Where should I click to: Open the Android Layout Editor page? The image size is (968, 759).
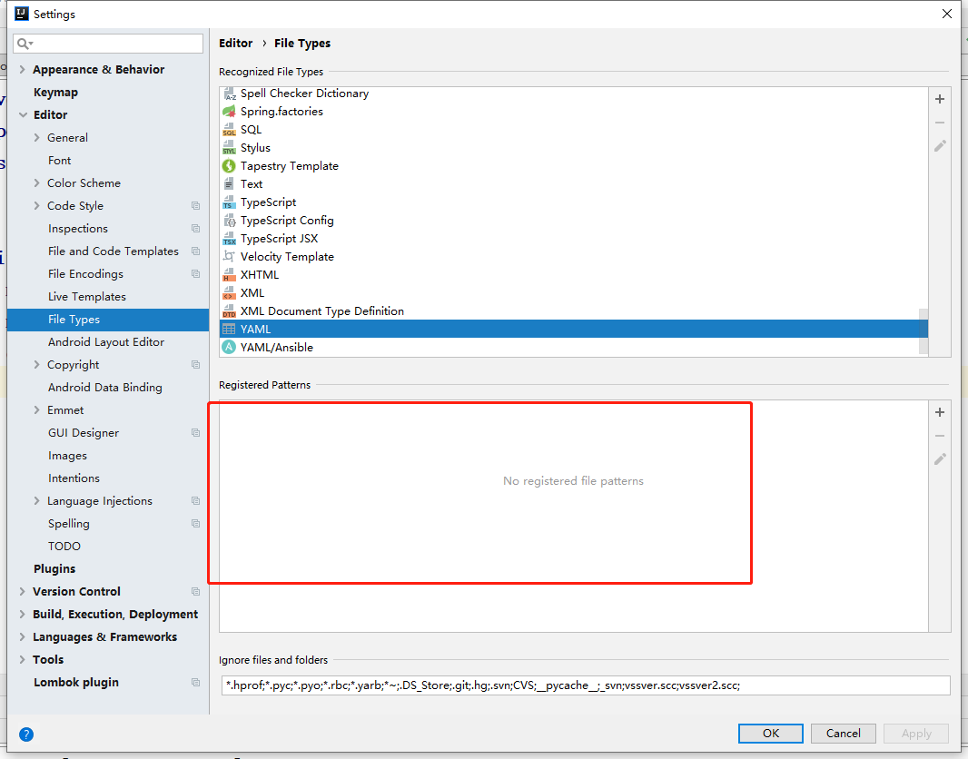click(x=106, y=342)
